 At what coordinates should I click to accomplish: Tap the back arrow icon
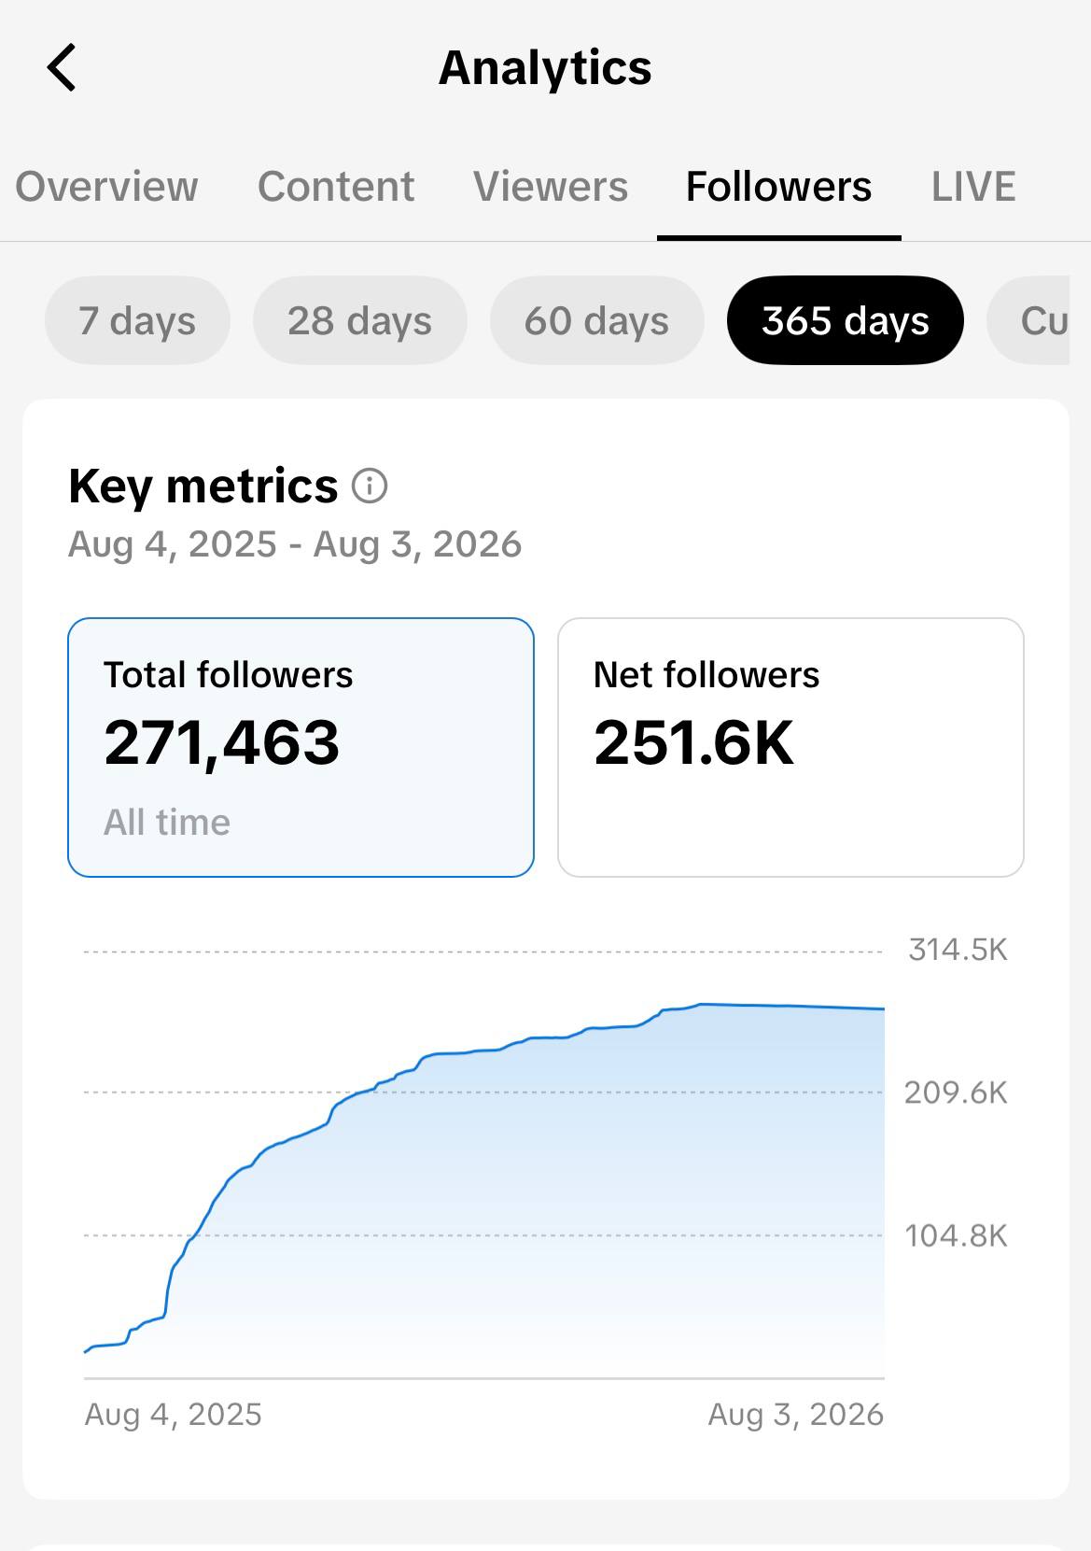coord(62,67)
